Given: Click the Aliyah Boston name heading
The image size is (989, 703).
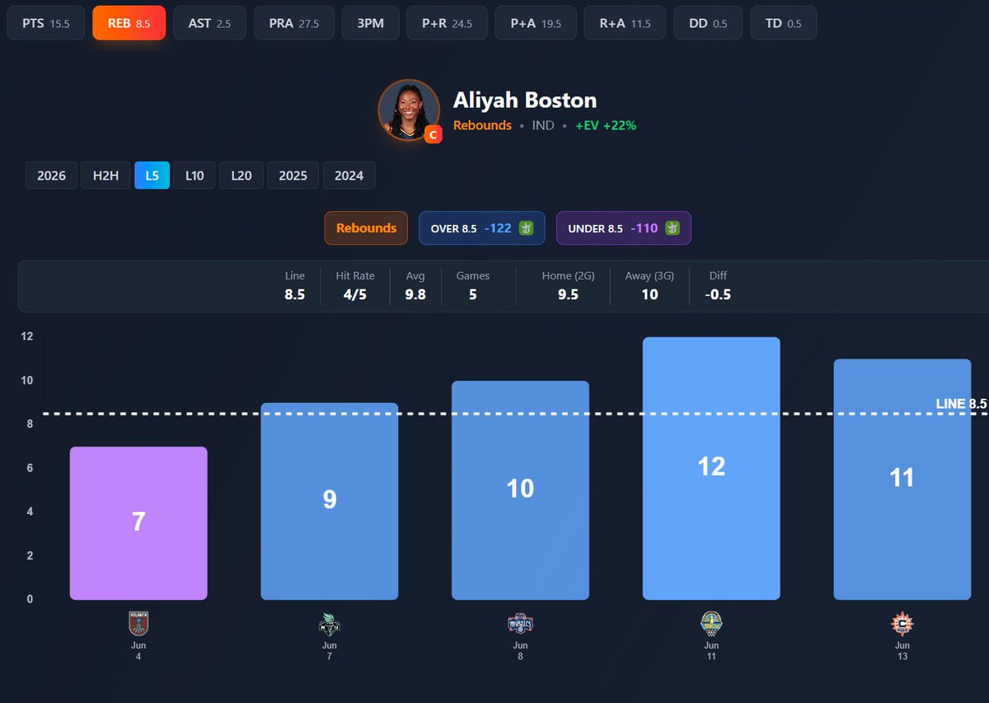Looking at the screenshot, I should [x=525, y=101].
